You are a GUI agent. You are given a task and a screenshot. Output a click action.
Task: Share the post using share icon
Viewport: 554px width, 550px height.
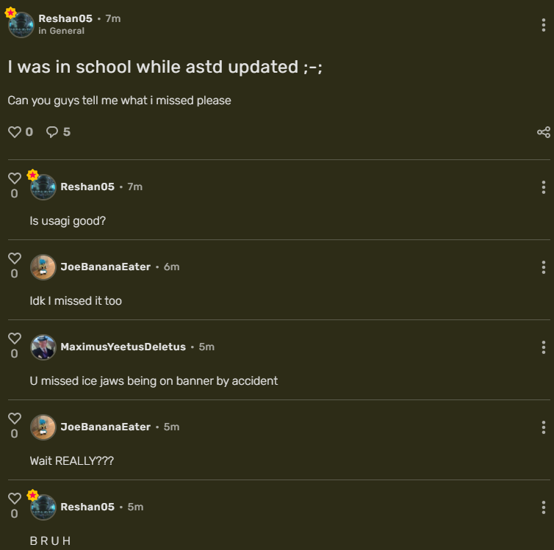point(544,132)
